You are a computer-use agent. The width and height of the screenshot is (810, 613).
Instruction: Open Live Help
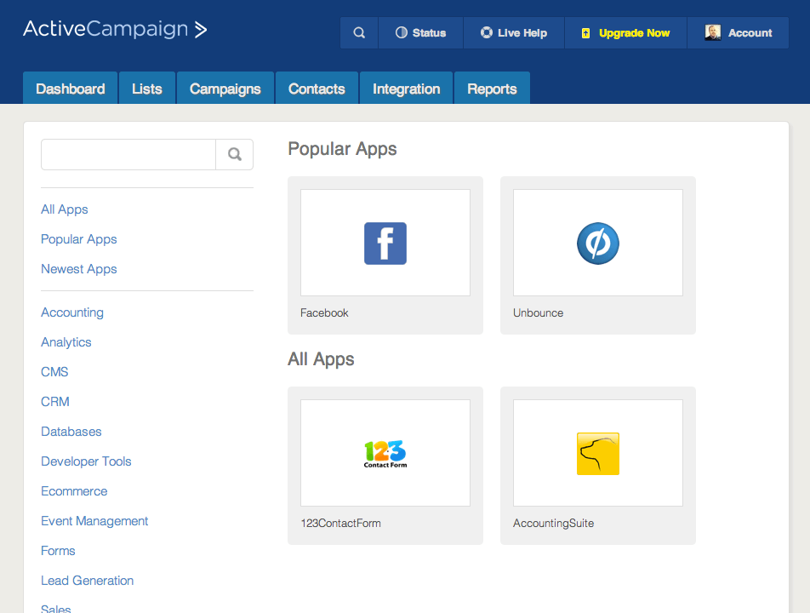514,33
